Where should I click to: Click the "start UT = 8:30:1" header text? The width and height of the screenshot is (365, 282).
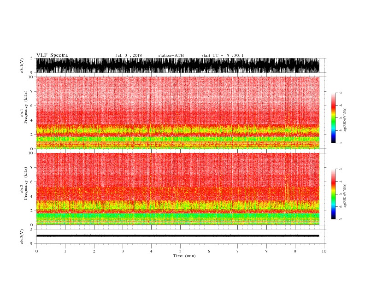point(223,55)
